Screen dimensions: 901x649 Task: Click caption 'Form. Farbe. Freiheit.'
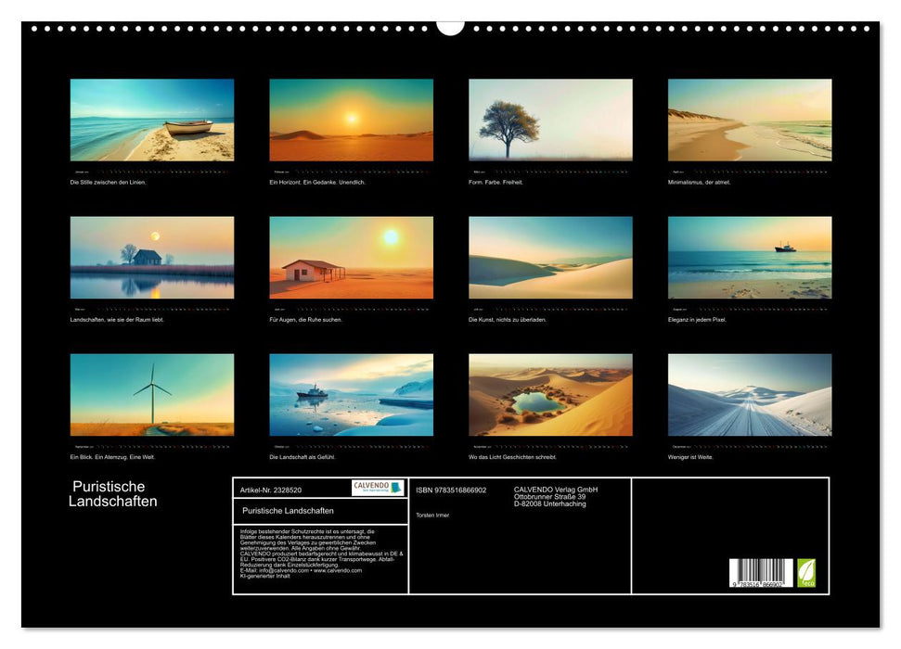click(x=496, y=182)
